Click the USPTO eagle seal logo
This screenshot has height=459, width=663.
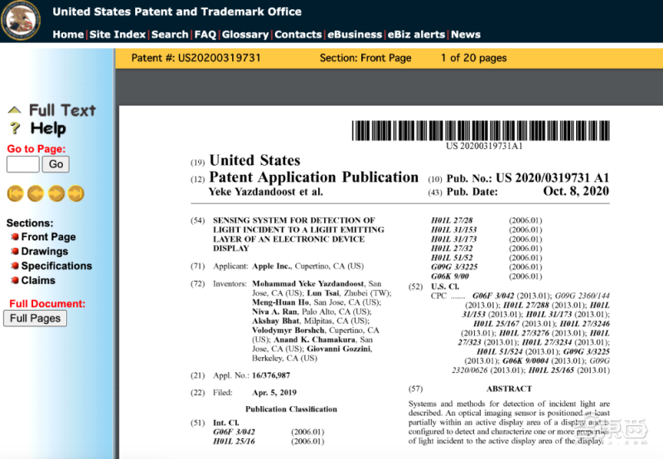pyautogui.click(x=20, y=20)
